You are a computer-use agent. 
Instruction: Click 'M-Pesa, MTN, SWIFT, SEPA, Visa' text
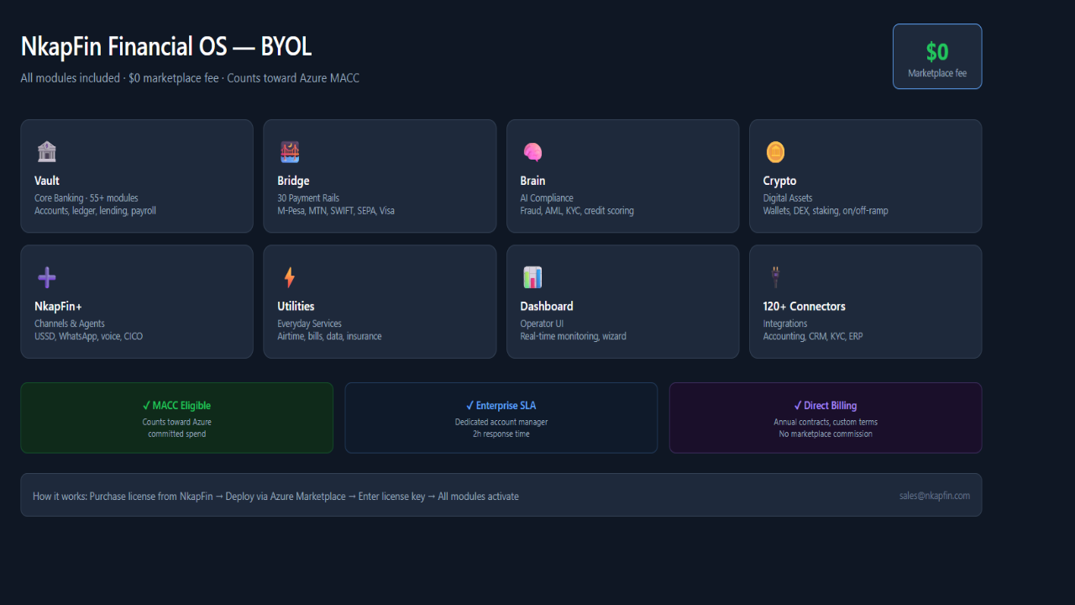(x=336, y=211)
